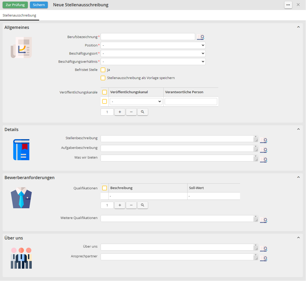Add a row to Qualifikationen table
The image size is (306, 281).
(120, 205)
